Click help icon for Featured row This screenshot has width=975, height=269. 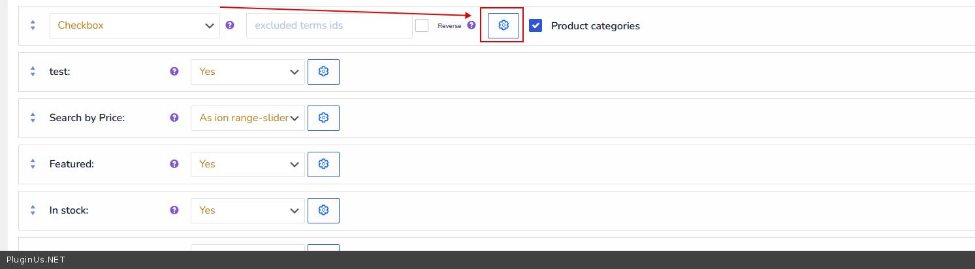[174, 164]
